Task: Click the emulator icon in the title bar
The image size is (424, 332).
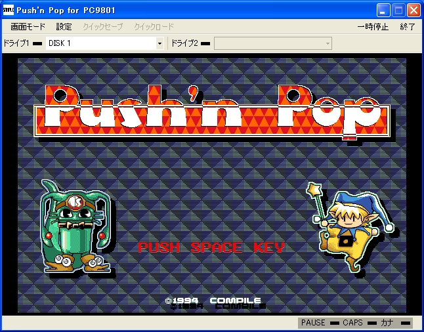Action: (x=8, y=10)
